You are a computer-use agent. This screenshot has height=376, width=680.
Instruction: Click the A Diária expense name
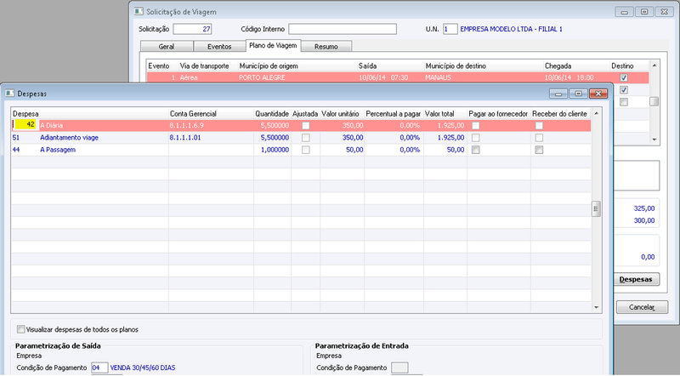pos(51,126)
